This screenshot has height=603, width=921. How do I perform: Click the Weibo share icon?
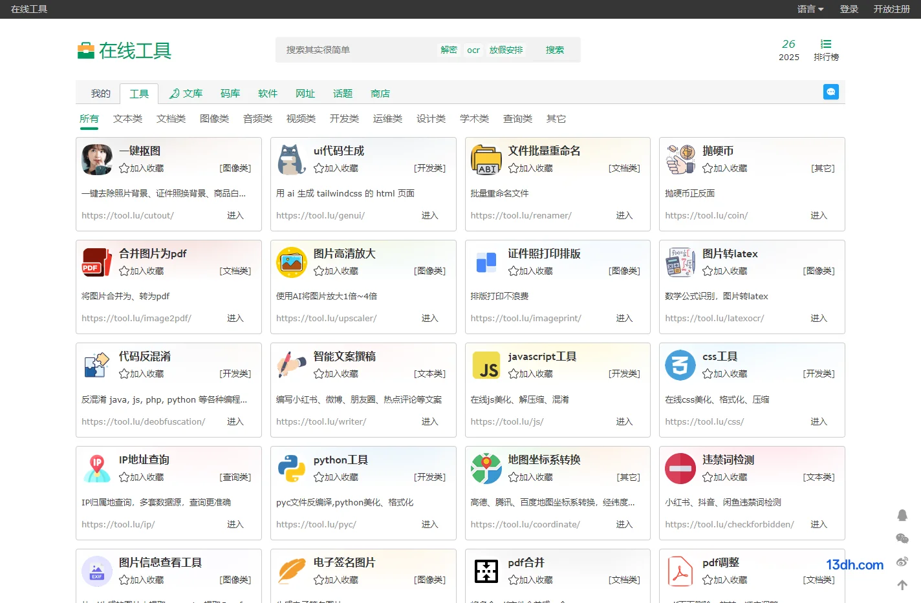(902, 562)
